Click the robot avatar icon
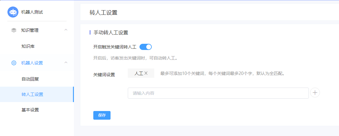This screenshot has height=136, width=339. point(13,12)
